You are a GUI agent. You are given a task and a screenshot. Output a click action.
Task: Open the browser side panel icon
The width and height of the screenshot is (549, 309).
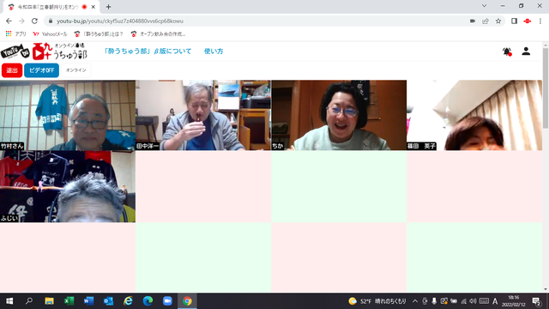point(514,21)
